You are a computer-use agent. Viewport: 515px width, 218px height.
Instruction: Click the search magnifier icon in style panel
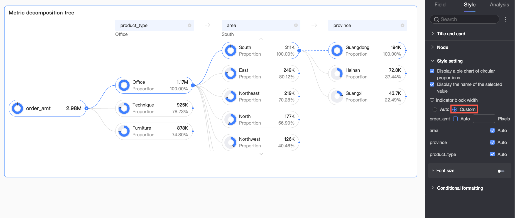436,19
